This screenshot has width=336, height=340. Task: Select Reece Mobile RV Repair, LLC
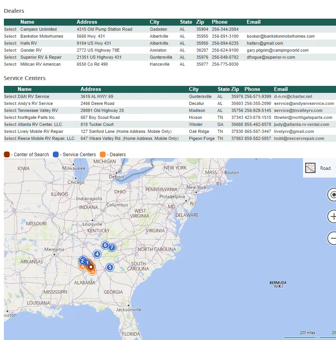point(10,138)
